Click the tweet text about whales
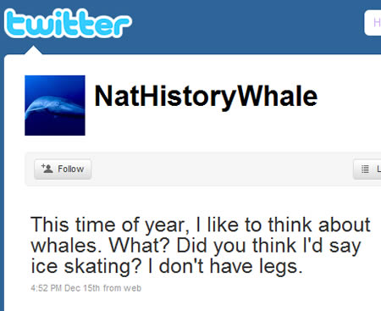Image resolution: width=381 pixels, height=311 pixels. (200, 245)
